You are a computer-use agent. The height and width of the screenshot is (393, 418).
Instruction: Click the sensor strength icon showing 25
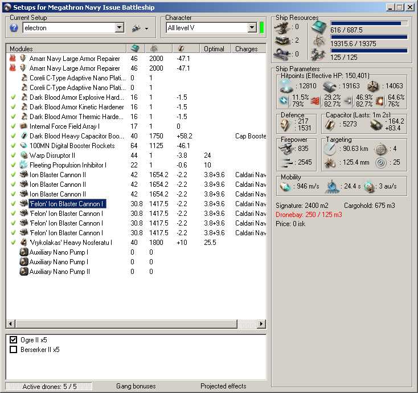pyautogui.click(x=381, y=162)
